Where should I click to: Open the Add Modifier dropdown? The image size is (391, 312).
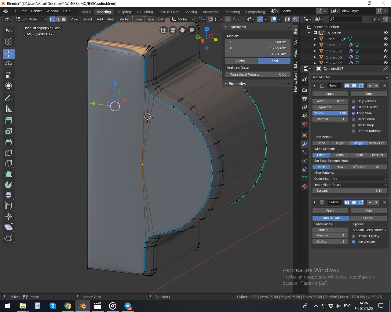click(350, 77)
